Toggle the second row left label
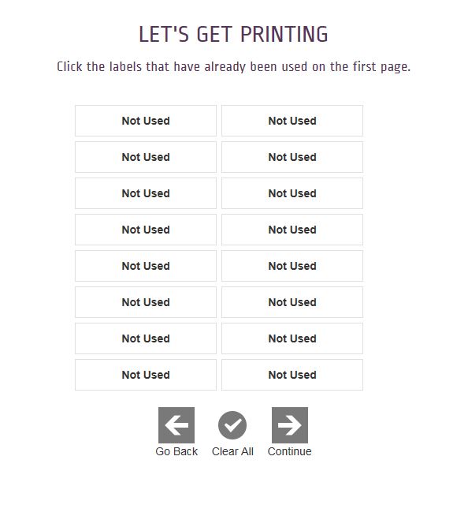 coord(146,157)
